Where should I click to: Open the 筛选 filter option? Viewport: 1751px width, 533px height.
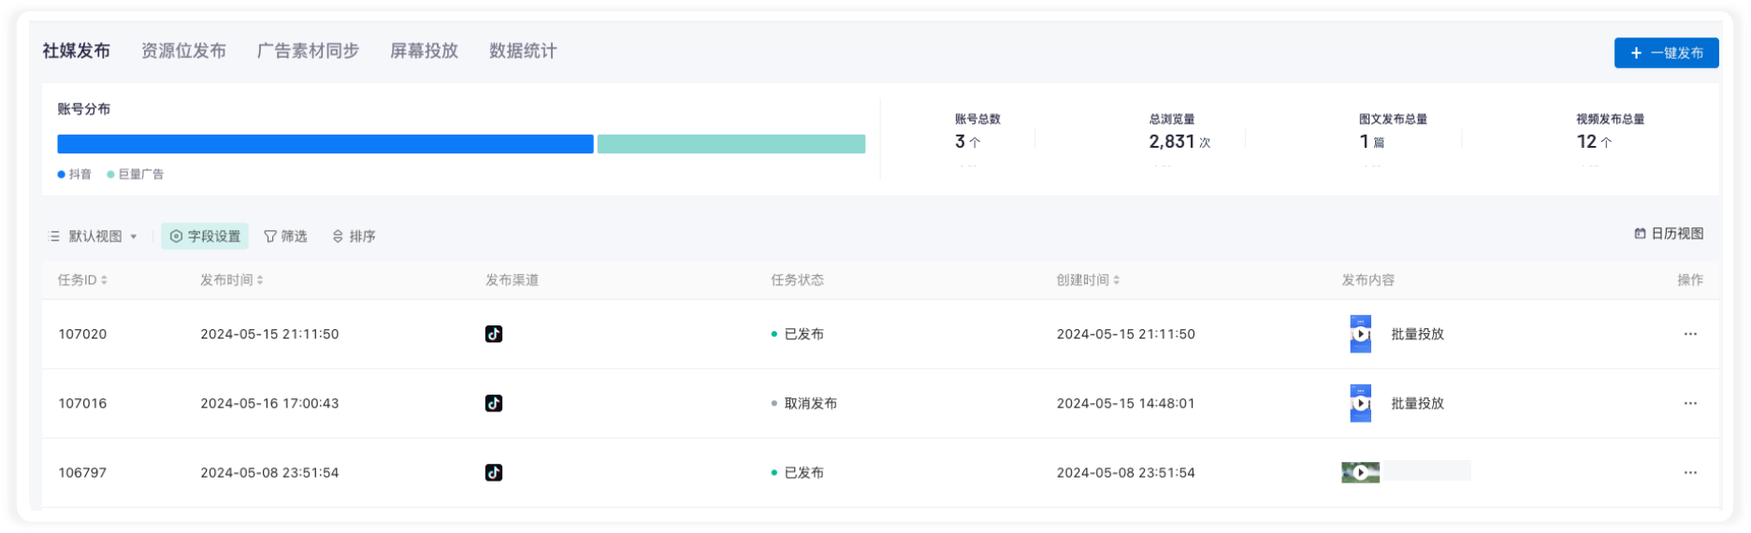click(285, 237)
